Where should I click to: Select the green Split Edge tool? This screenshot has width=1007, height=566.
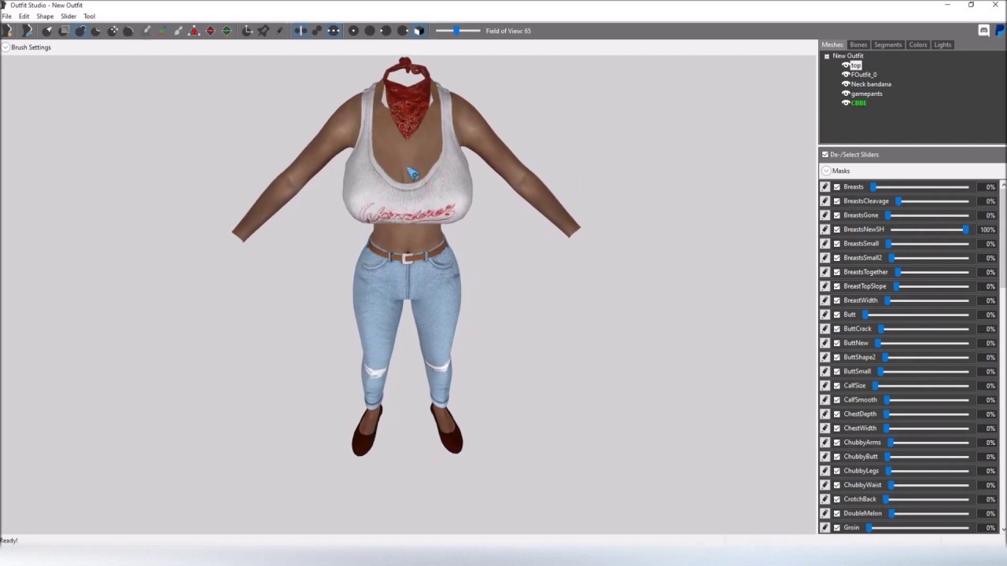[x=227, y=31]
